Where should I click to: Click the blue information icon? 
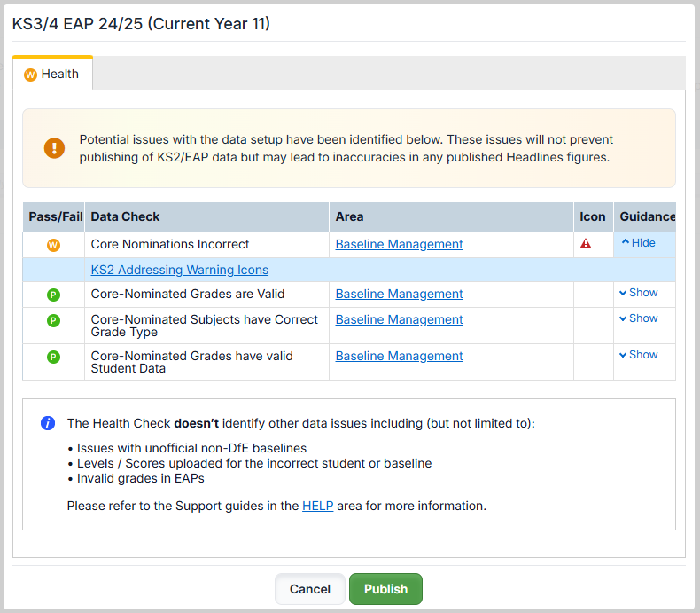click(x=48, y=422)
